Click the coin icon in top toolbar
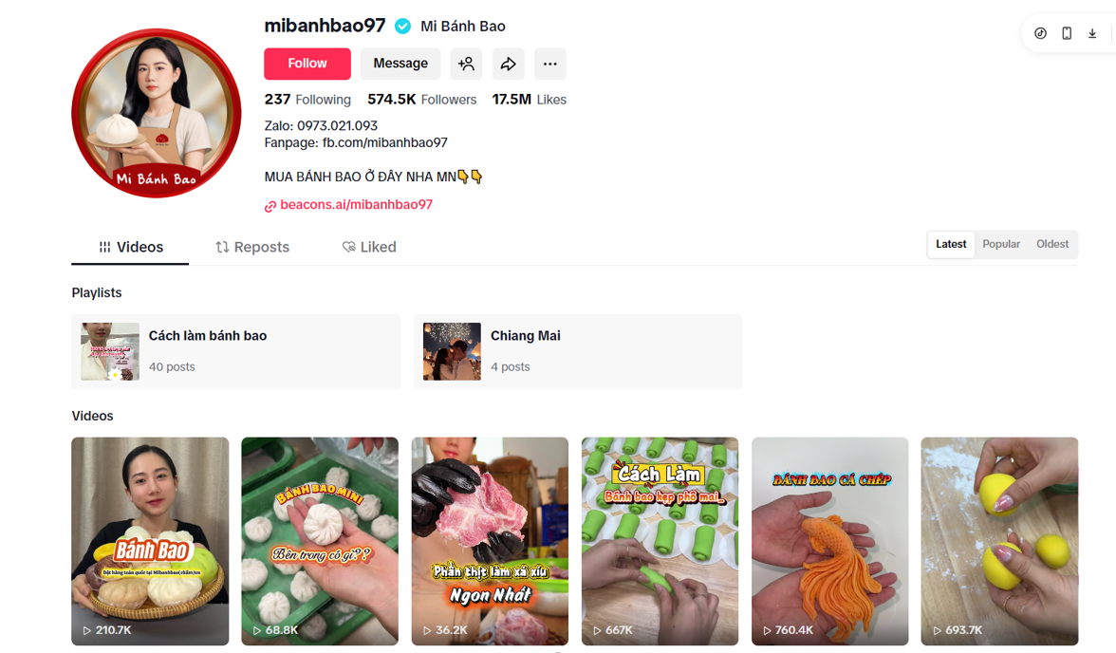This screenshot has height=653, width=1116. (1040, 33)
